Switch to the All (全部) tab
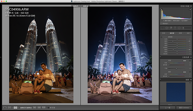 point(188,33)
